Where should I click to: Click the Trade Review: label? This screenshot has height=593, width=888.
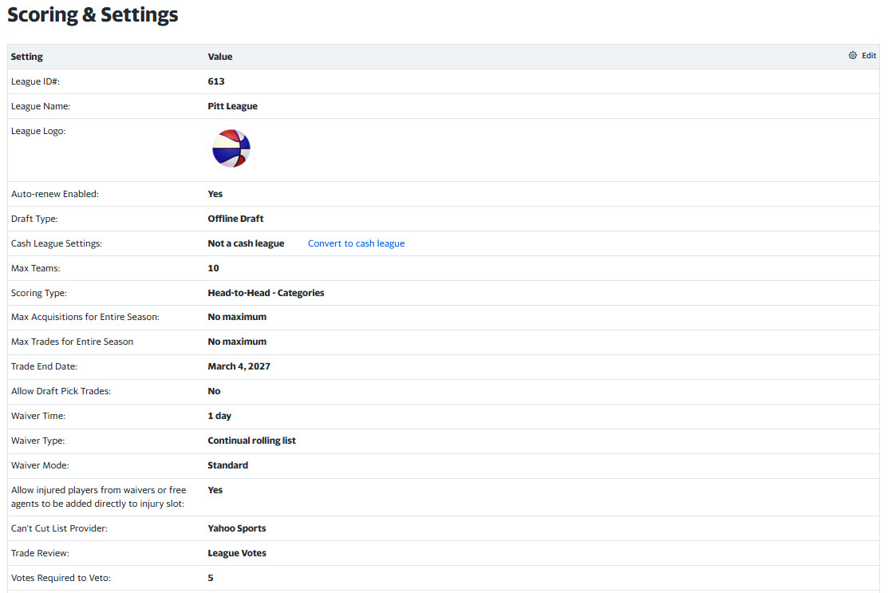click(x=40, y=553)
